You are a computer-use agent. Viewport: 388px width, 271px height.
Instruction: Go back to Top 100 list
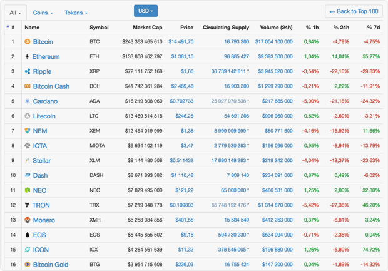click(354, 11)
